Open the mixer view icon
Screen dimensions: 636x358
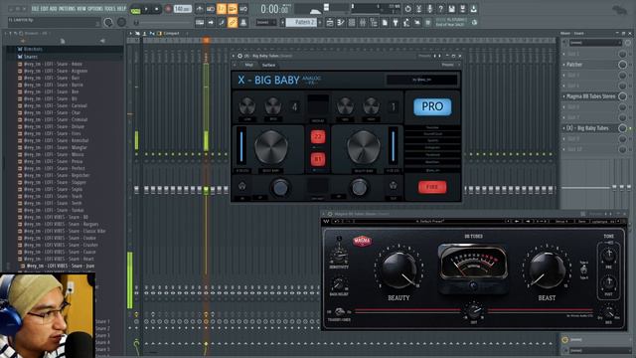[363, 23]
